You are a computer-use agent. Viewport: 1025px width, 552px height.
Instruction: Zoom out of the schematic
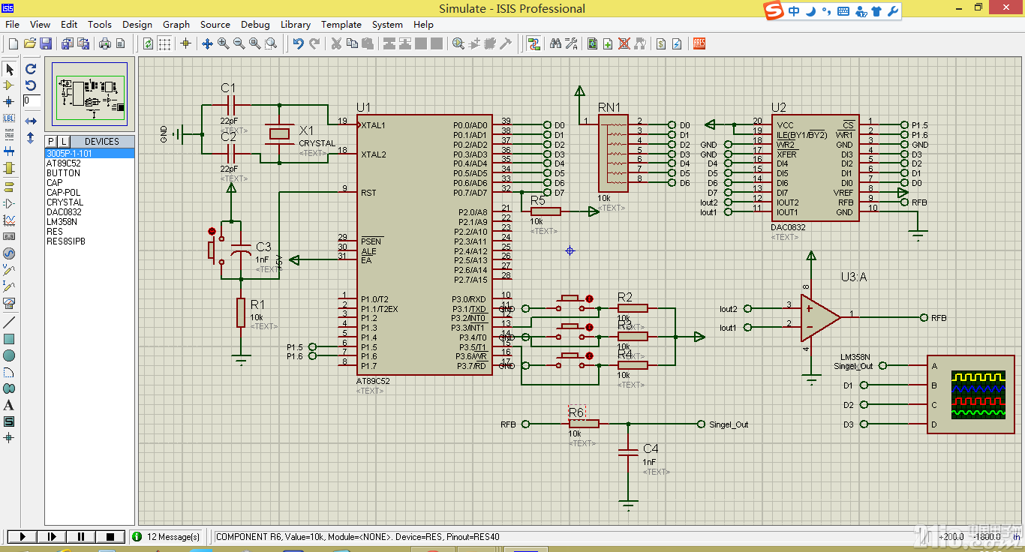(239, 43)
